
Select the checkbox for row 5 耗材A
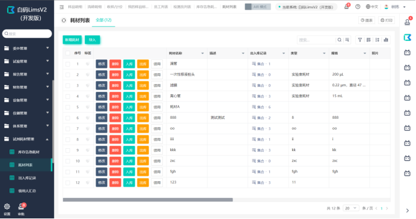coord(68,107)
